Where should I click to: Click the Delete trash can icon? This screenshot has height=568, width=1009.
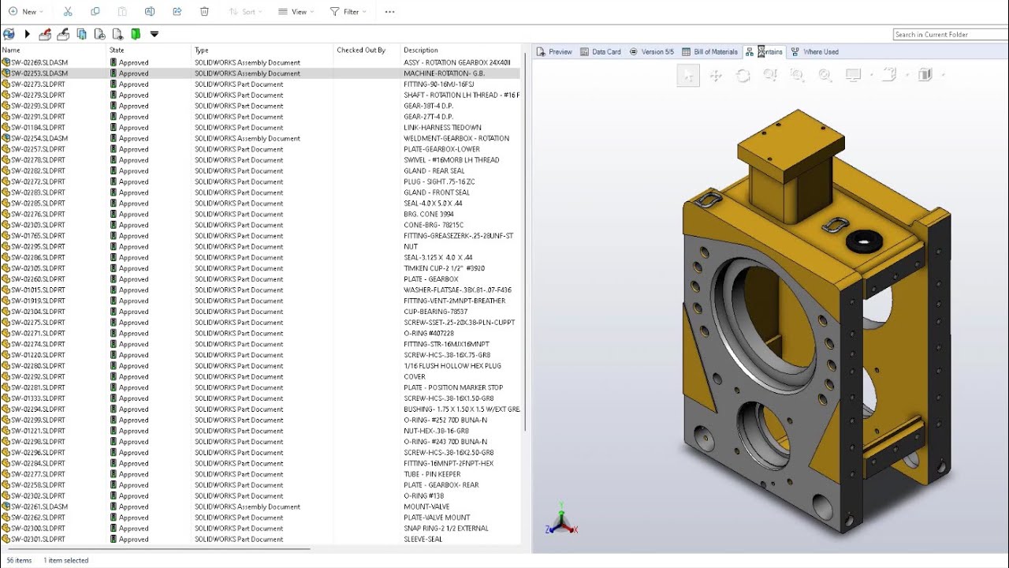[x=204, y=12]
